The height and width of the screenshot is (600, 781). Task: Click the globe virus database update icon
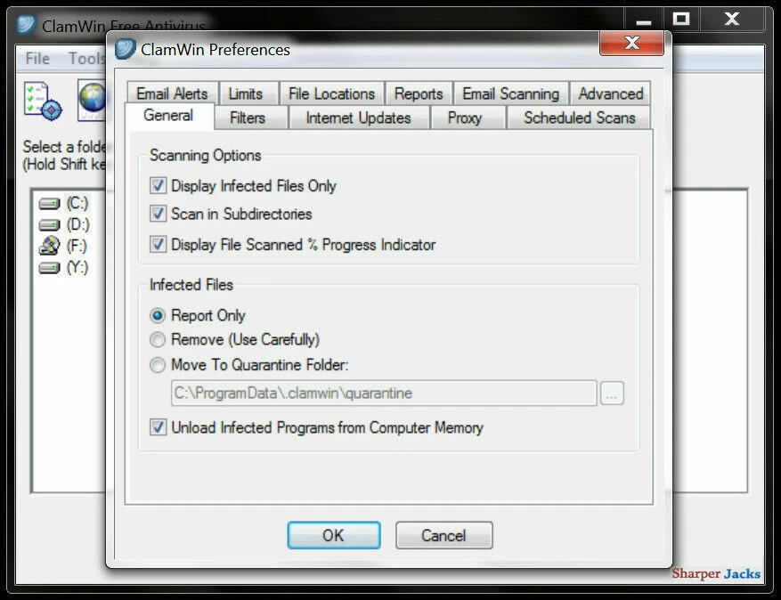[92, 100]
